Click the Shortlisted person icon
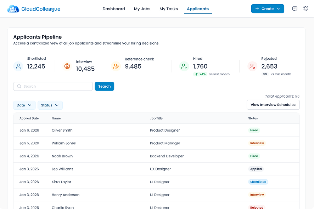Screen dimensions: 314x209 pyautogui.click(x=18, y=66)
